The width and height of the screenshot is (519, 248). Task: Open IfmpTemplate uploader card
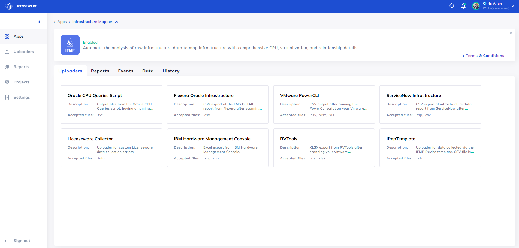pos(430,148)
